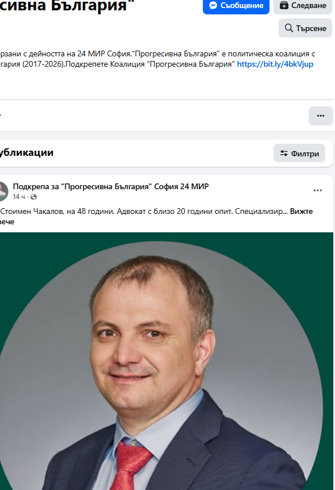Open the post author's page name link
Image resolution: width=335 pixels, height=490 pixels.
coord(111,186)
